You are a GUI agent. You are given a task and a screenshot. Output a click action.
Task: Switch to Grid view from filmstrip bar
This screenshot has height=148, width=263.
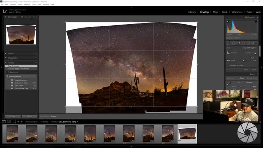(15, 122)
